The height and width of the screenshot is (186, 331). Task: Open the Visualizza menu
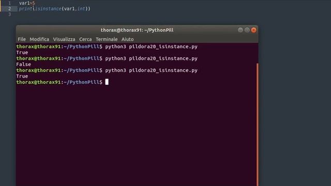[x=64, y=39]
